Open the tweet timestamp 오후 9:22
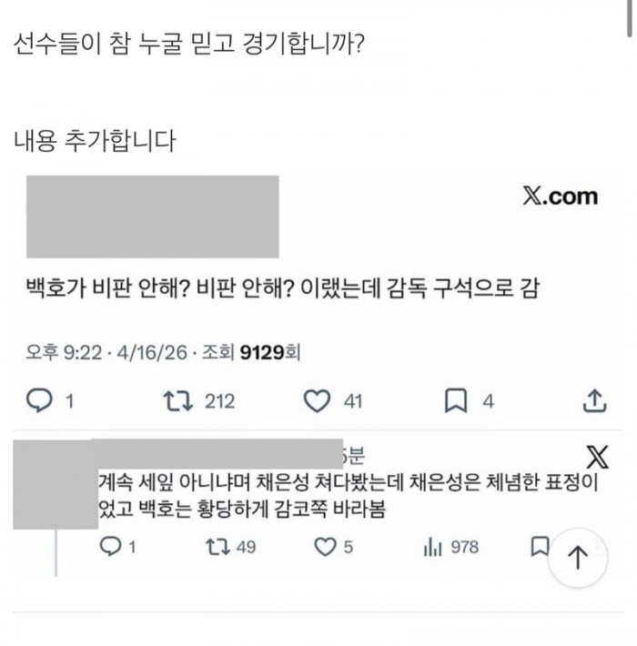Image resolution: width=637 pixels, height=646 pixels. click(x=64, y=353)
